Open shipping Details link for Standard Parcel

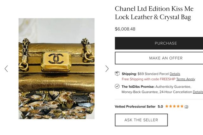coord(175,74)
